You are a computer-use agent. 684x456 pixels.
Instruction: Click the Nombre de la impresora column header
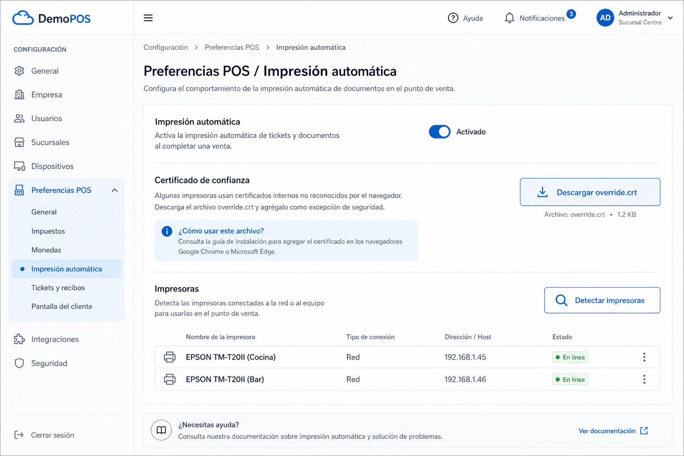point(220,337)
